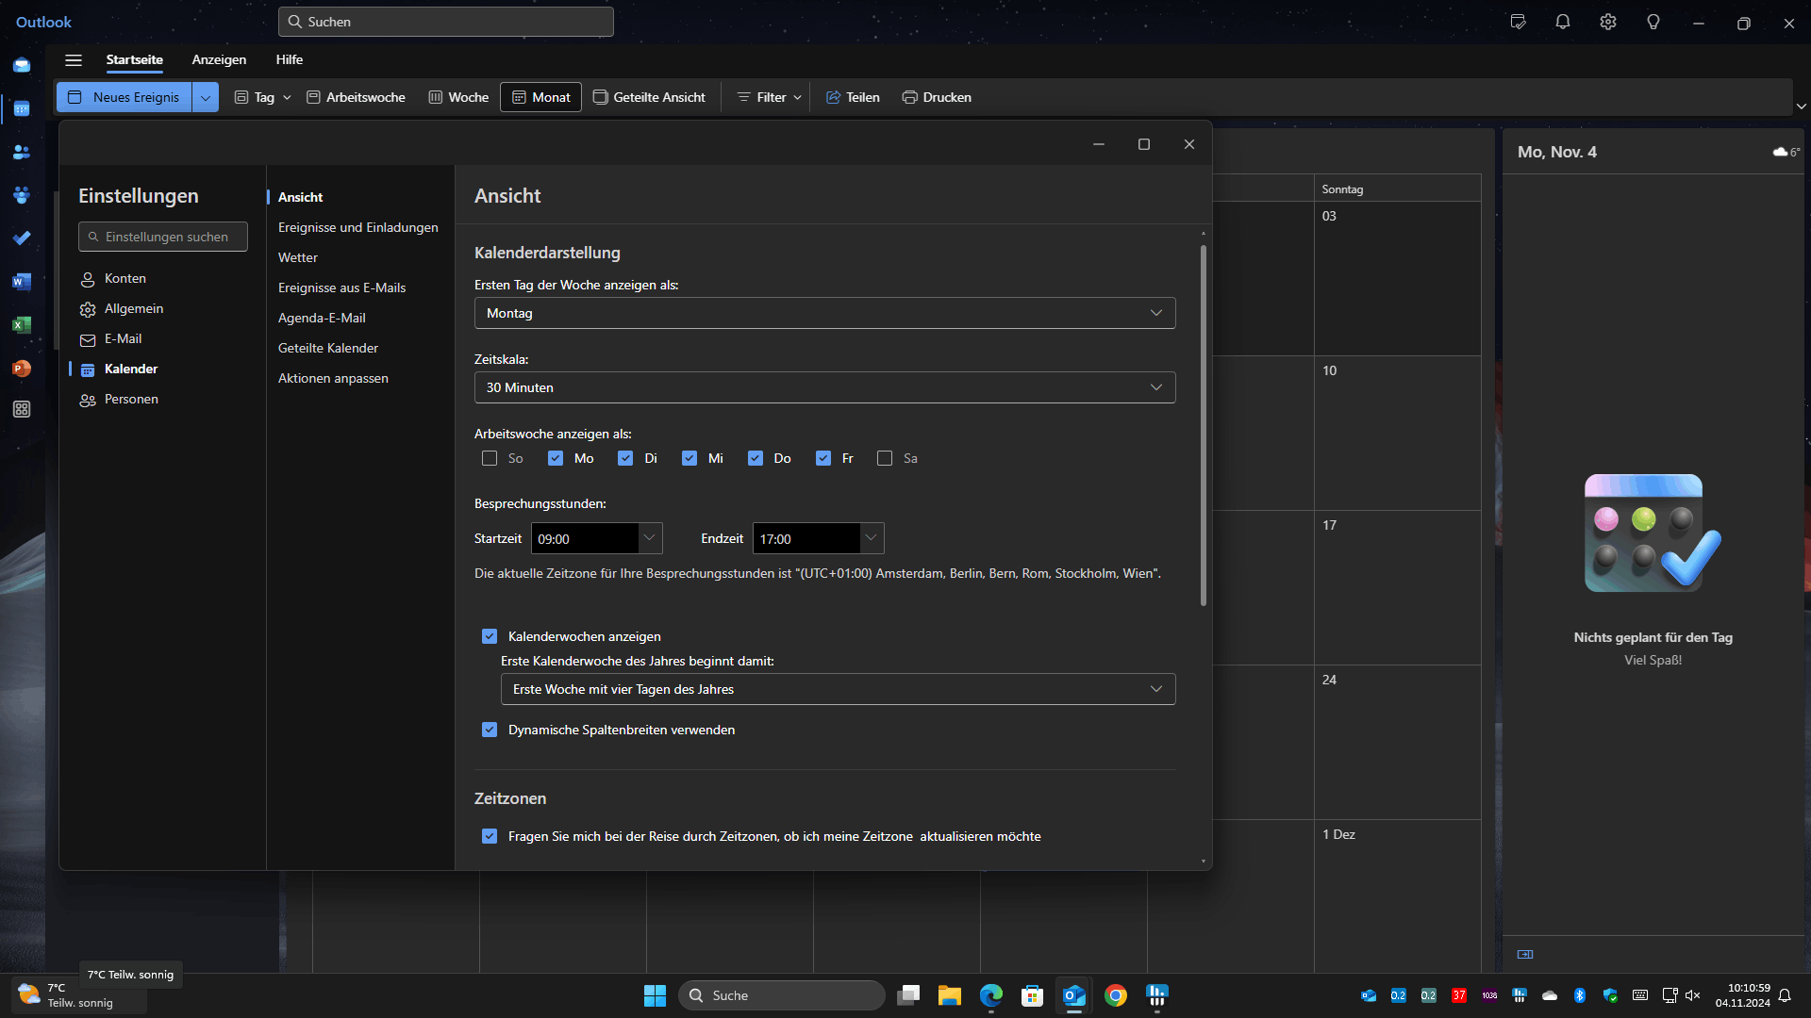This screenshot has width=1811, height=1018.
Task: Open the To Do checkmark icon in the sidebar
Action: [22, 238]
